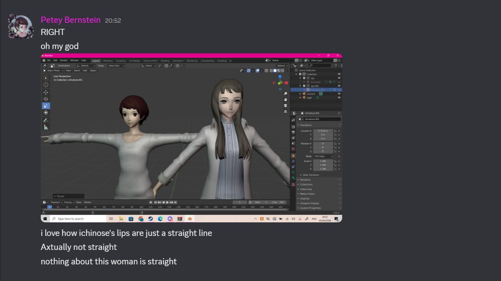Select the Transform tool in Blender toolbar
The image size is (501, 281).
pos(46,112)
